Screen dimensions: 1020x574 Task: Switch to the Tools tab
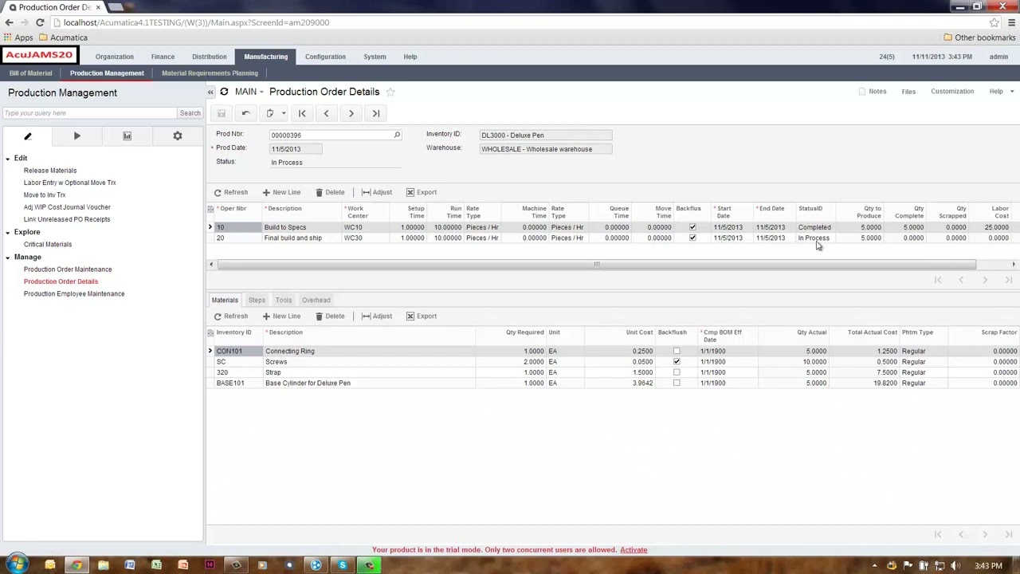coord(284,301)
